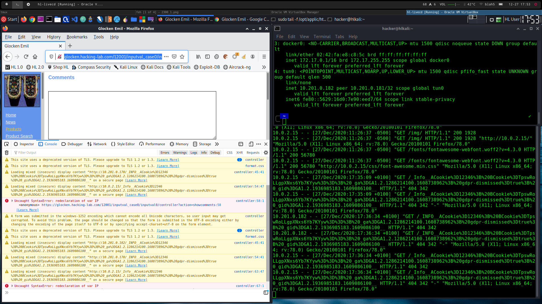Bookmark page with the star icon
This screenshot has width=542, height=304.
(x=182, y=57)
